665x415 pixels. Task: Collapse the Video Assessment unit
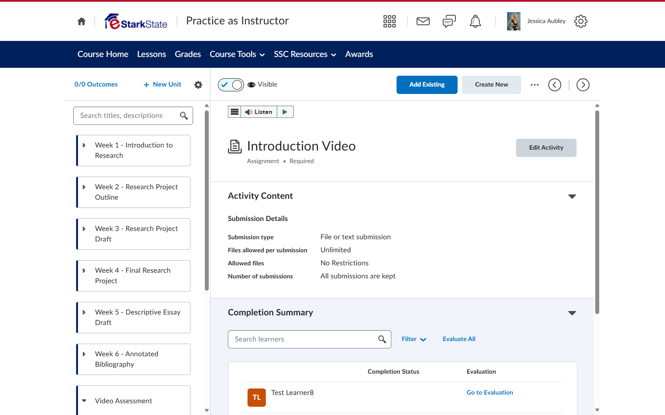click(x=84, y=401)
